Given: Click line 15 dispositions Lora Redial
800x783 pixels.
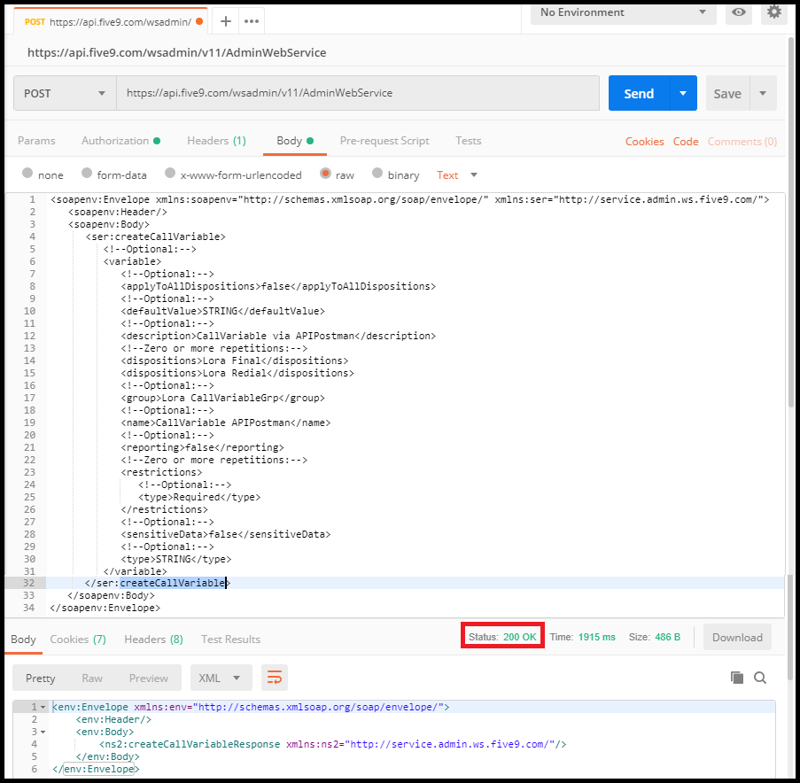Looking at the screenshot, I should [237, 373].
